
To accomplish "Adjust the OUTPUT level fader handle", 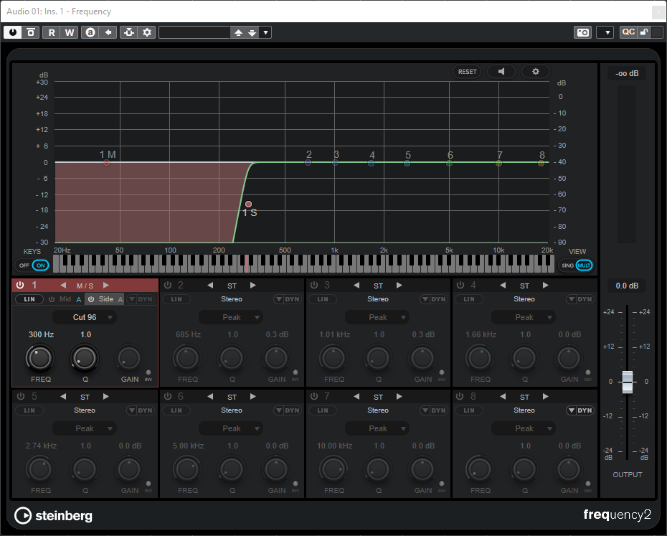I will [x=628, y=382].
